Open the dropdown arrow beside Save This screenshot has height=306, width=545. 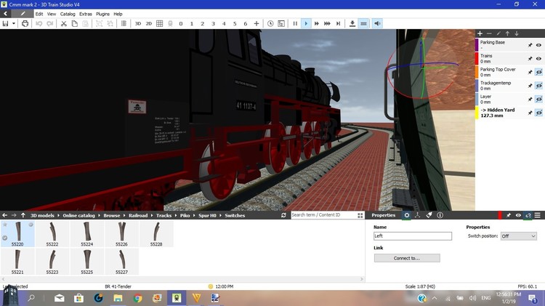pyautogui.click(x=14, y=24)
